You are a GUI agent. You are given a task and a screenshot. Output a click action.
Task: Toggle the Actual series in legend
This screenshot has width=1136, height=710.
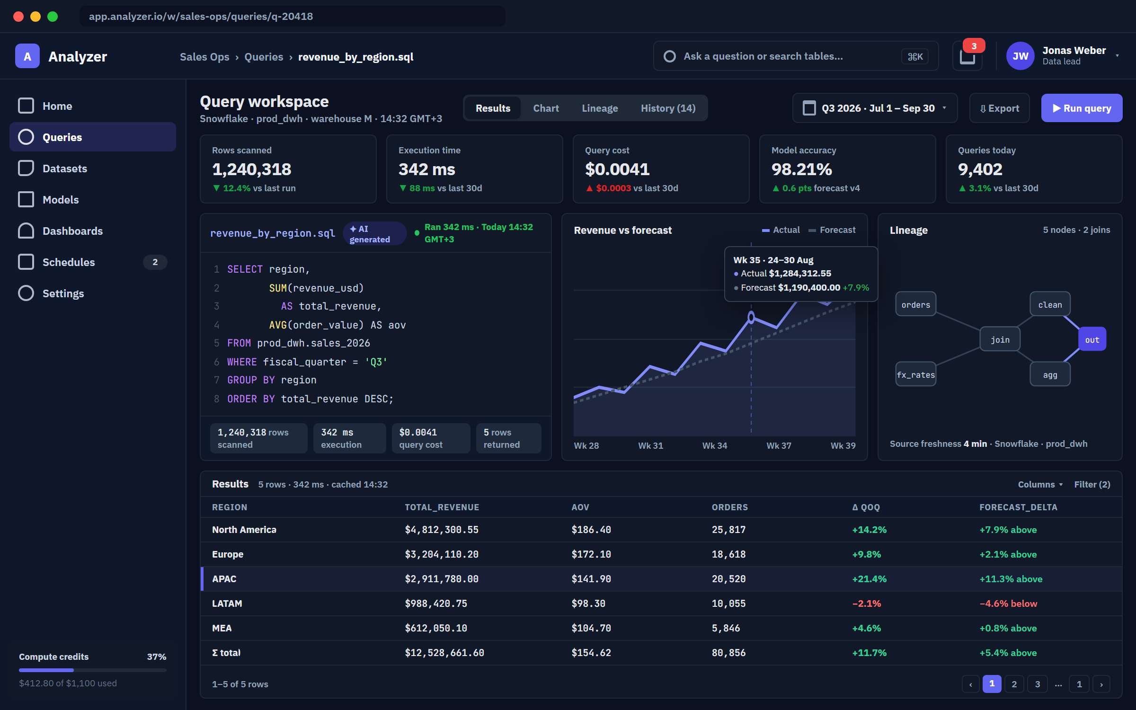tap(781, 230)
